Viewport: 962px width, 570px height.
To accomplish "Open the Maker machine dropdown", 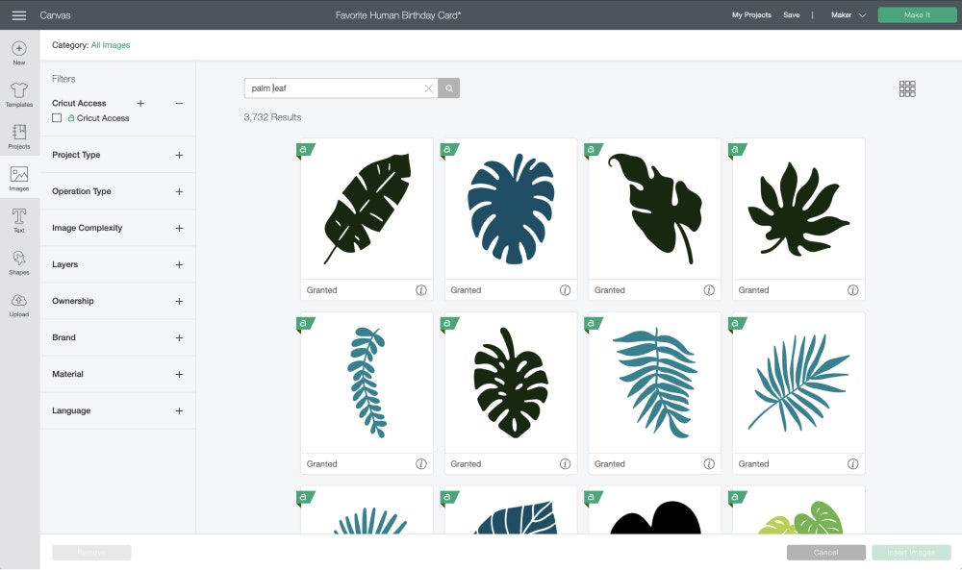I will point(848,15).
